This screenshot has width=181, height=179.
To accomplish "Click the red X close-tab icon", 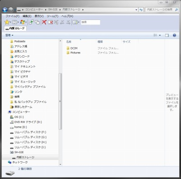I will (x=44, y=22).
